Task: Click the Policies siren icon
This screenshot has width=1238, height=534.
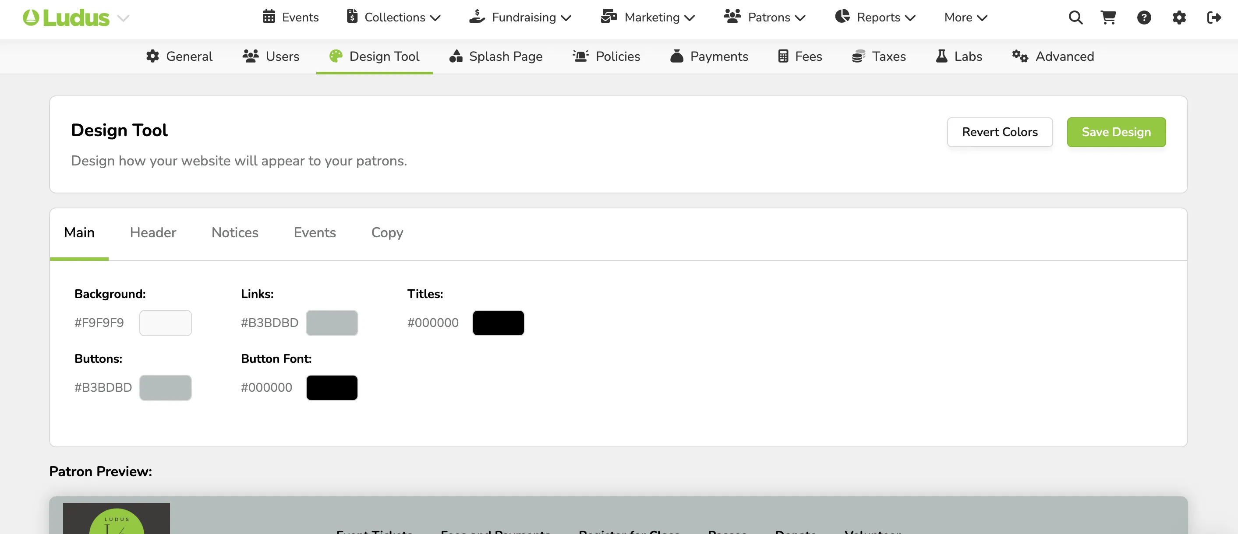Action: [580, 56]
